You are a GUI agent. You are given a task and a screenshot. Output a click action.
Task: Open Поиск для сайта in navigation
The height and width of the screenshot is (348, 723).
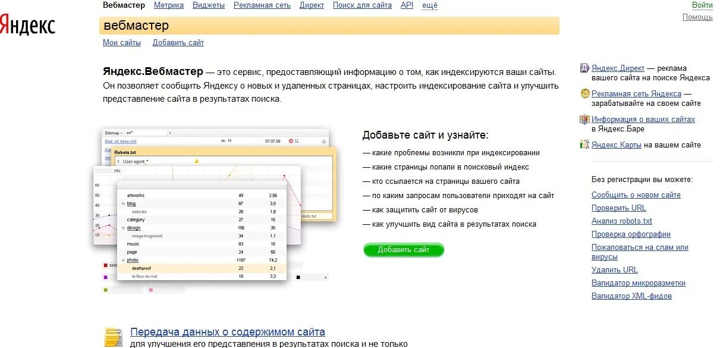pos(362,5)
